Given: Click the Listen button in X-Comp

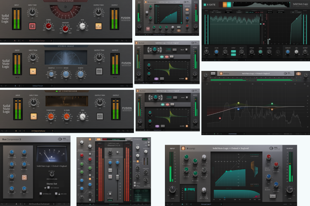Looking at the screenshot, I should click(272, 196).
